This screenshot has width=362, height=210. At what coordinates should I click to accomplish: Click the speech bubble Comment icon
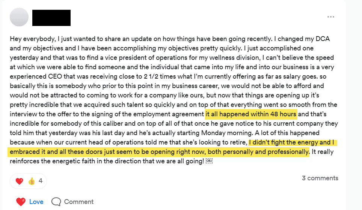(x=56, y=202)
